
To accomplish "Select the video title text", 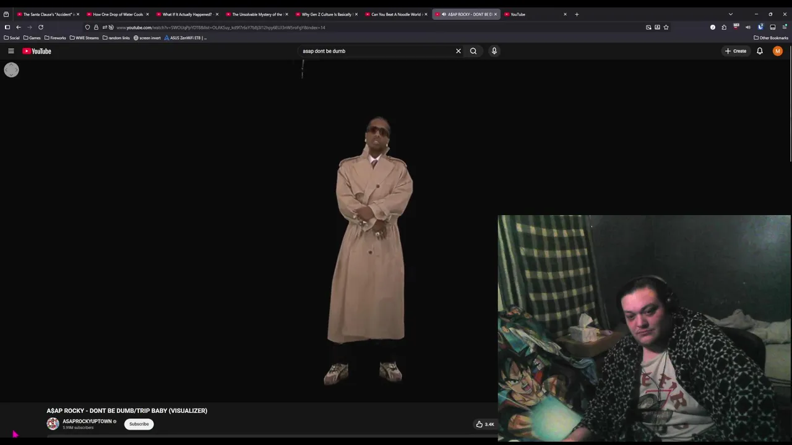I will pyautogui.click(x=127, y=410).
